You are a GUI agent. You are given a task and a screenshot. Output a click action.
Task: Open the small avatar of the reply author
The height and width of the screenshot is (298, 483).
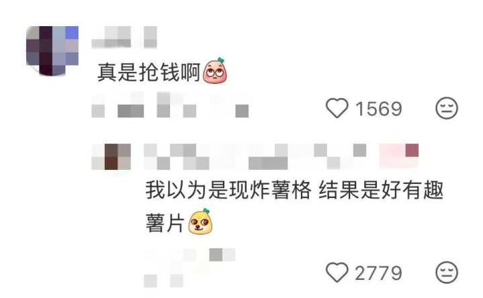tap(112, 156)
